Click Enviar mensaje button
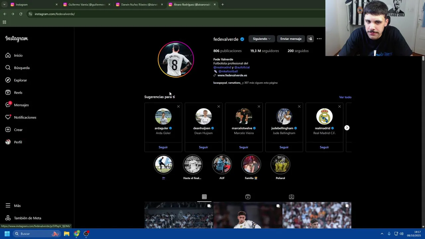 click(x=291, y=39)
